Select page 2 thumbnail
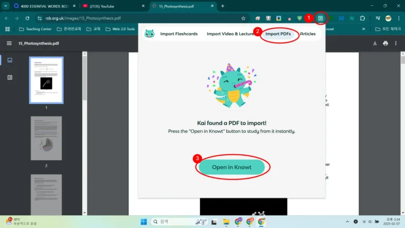This screenshot has width=405, height=228. coord(46,138)
